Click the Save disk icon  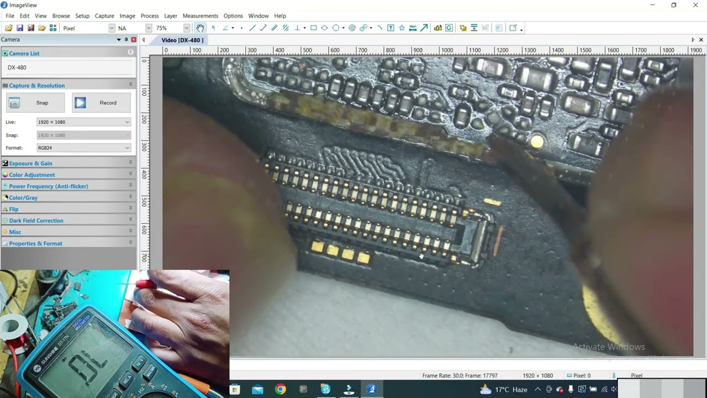tap(20, 28)
